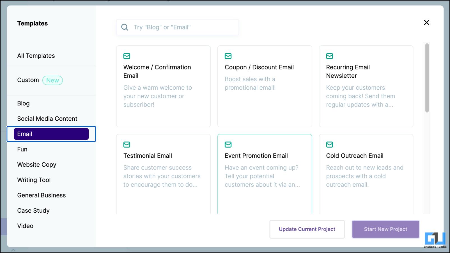Viewport: 450px width, 253px height.
Task: Click 'Keep your customers coming back' description
Action: coord(361,96)
